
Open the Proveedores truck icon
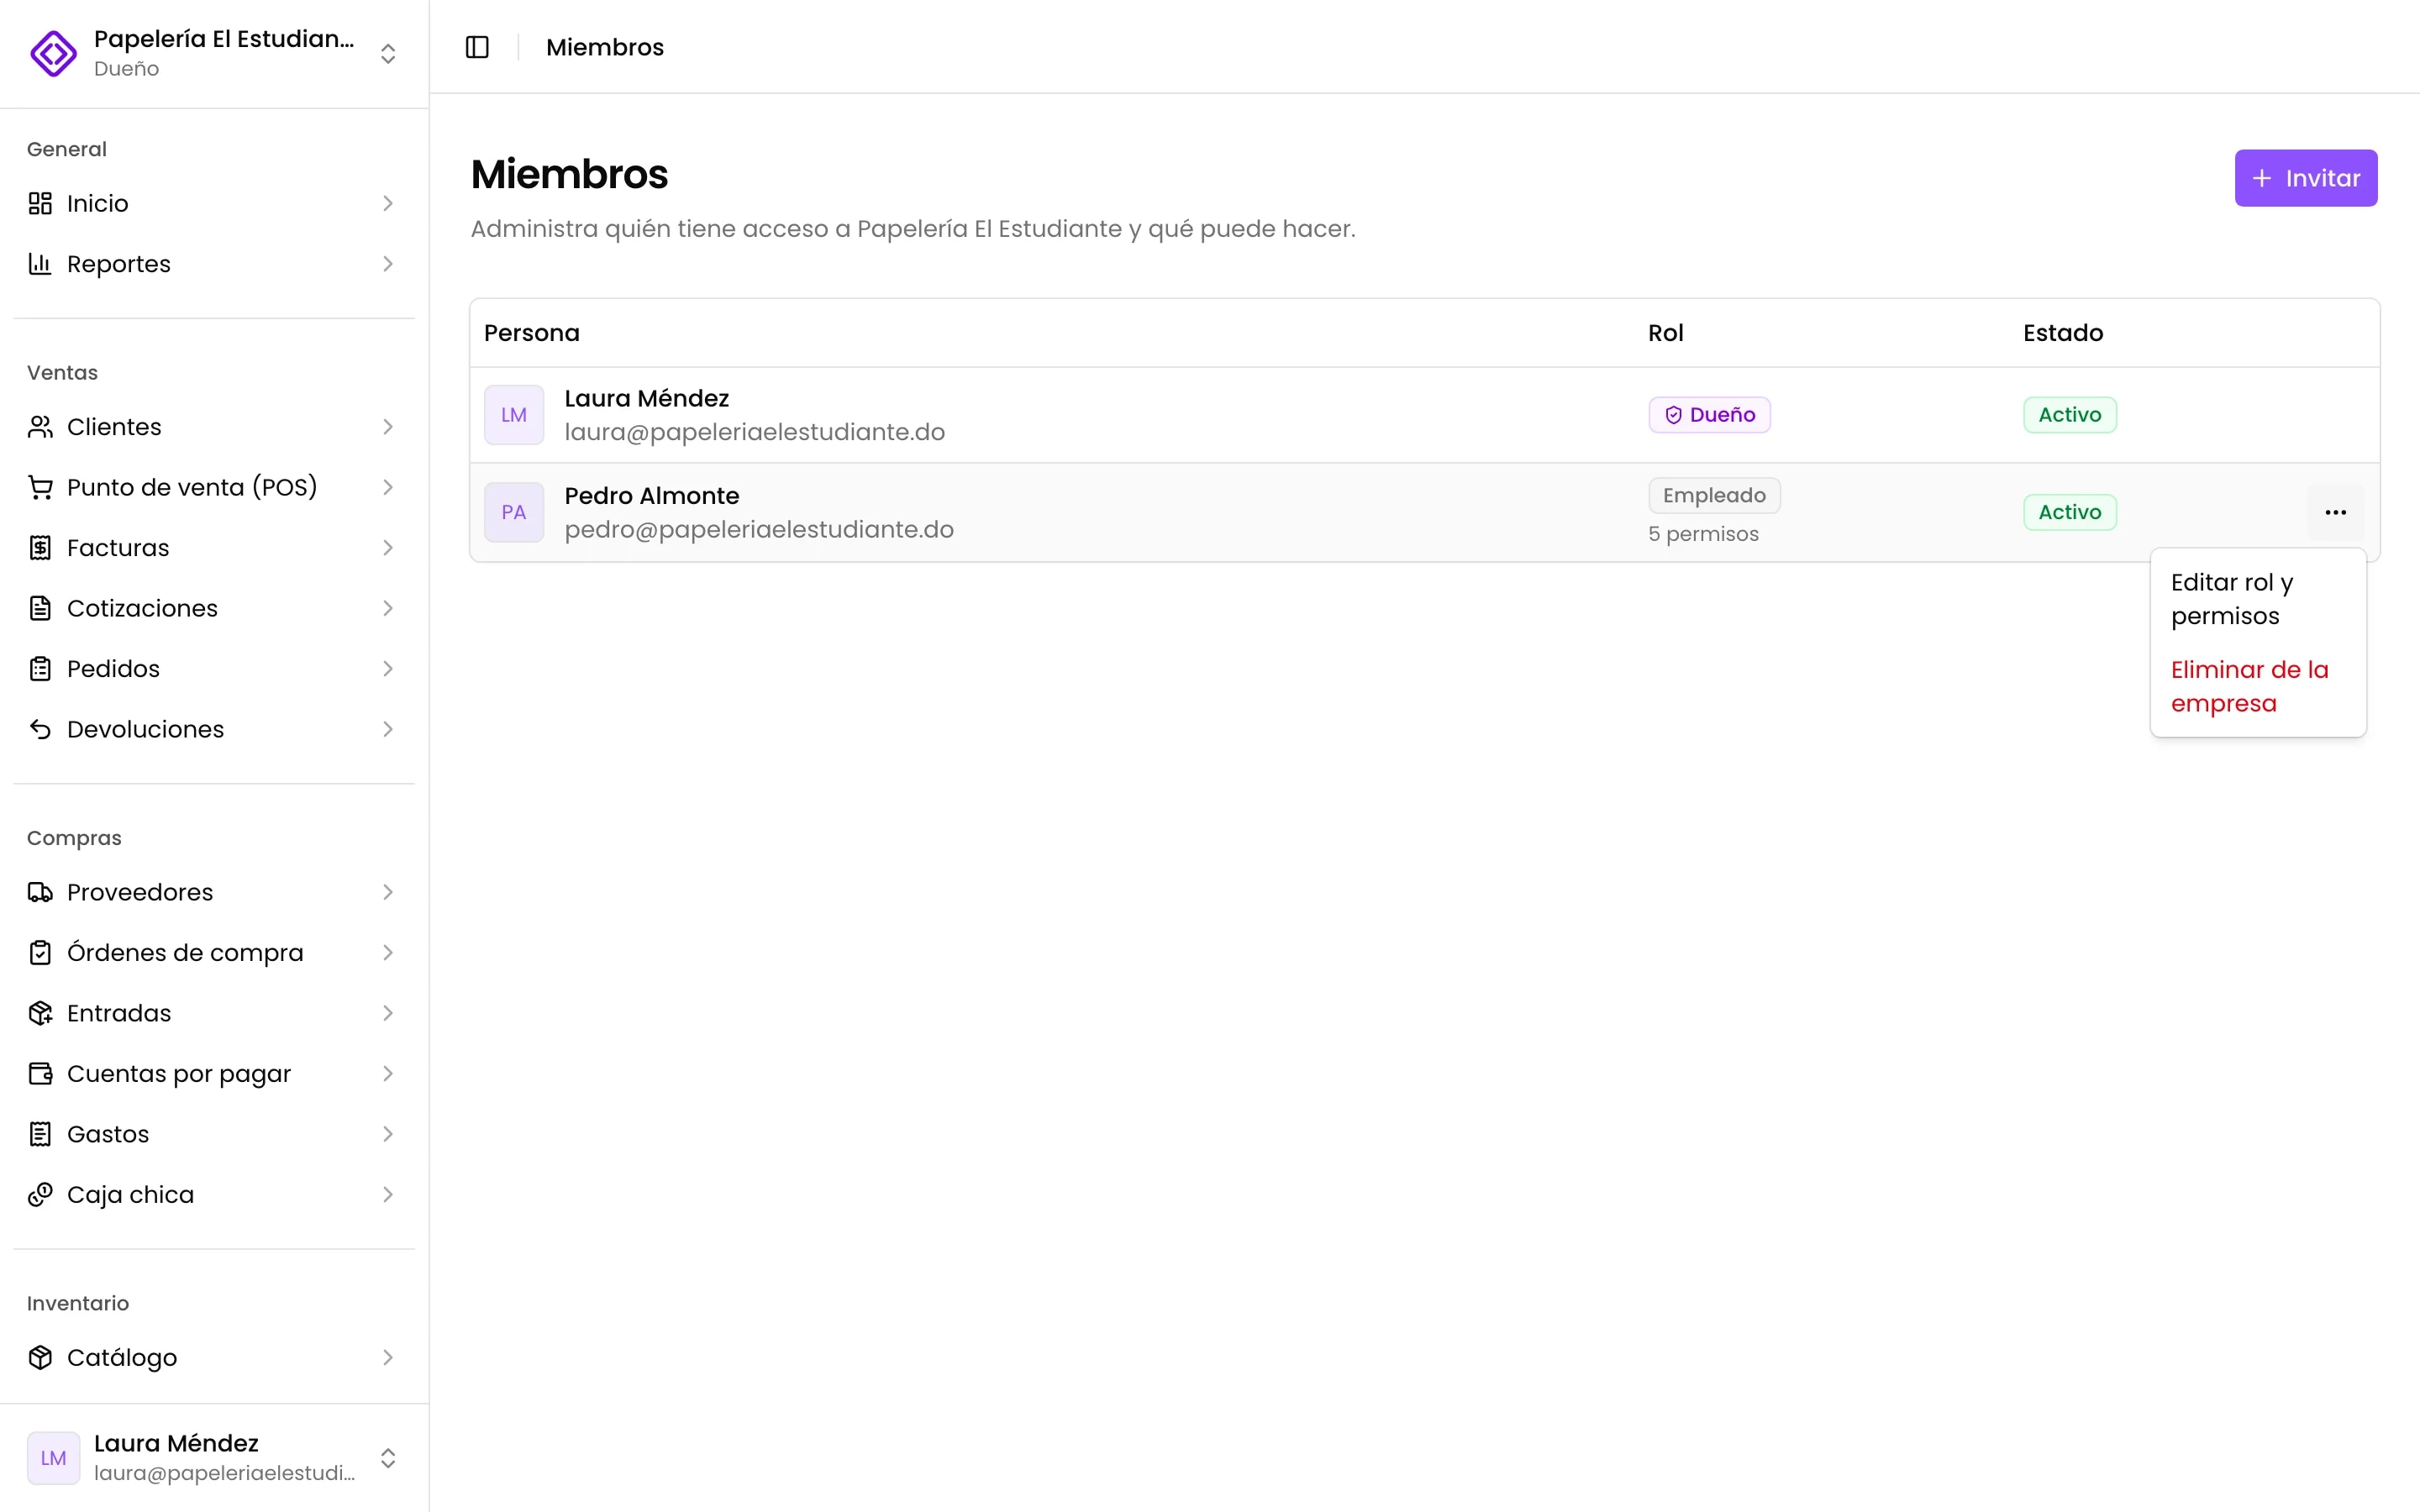coord(40,892)
